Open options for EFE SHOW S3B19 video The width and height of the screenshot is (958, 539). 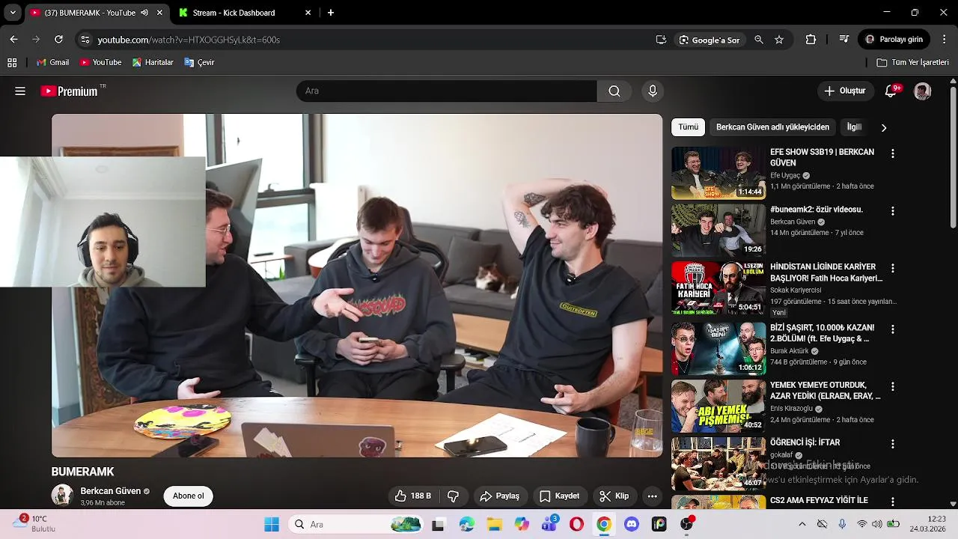[892, 153]
